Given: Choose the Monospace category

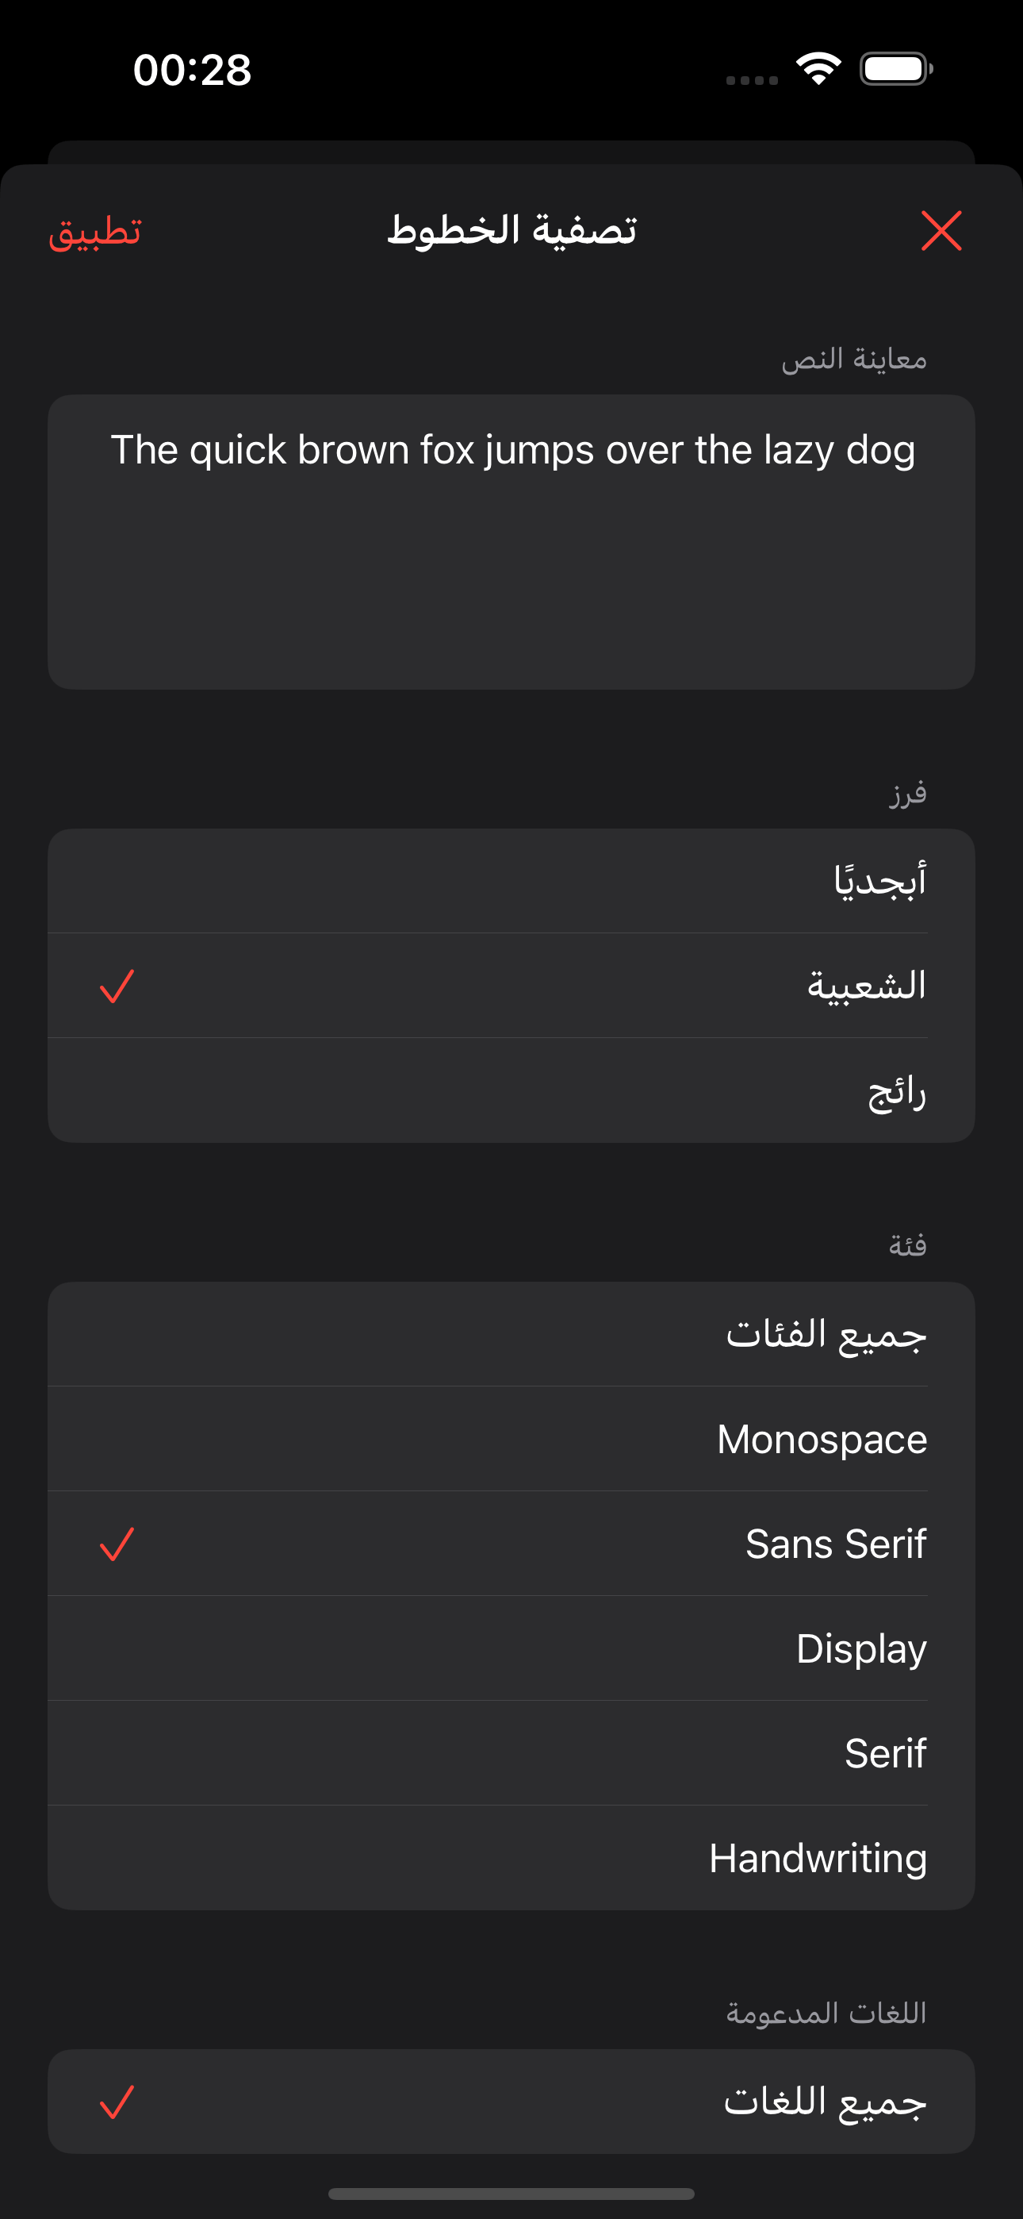Looking at the screenshot, I should pos(511,1439).
